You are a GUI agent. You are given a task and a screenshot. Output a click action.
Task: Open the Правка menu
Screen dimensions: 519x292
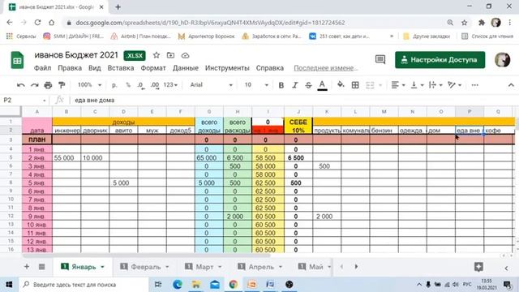70,68
